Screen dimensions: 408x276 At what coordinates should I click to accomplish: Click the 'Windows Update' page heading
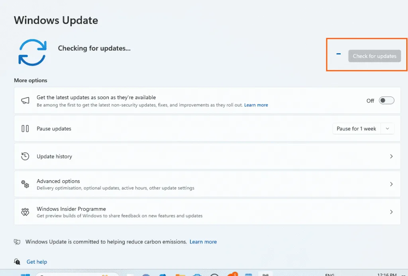pyautogui.click(x=56, y=20)
